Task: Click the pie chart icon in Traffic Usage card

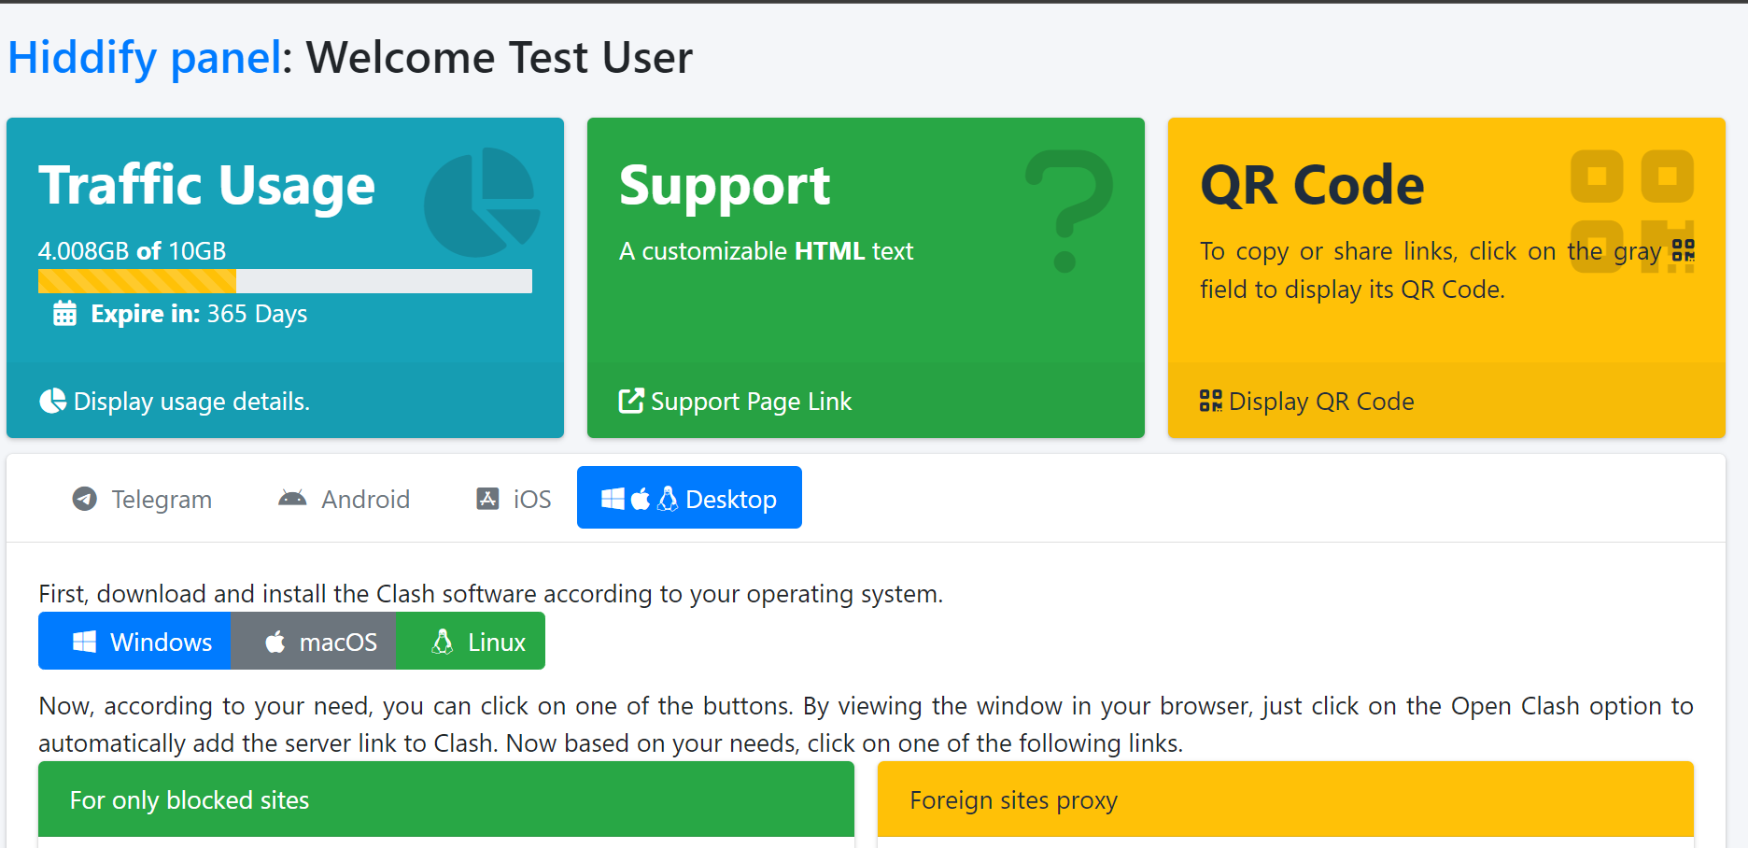Action: (482, 202)
